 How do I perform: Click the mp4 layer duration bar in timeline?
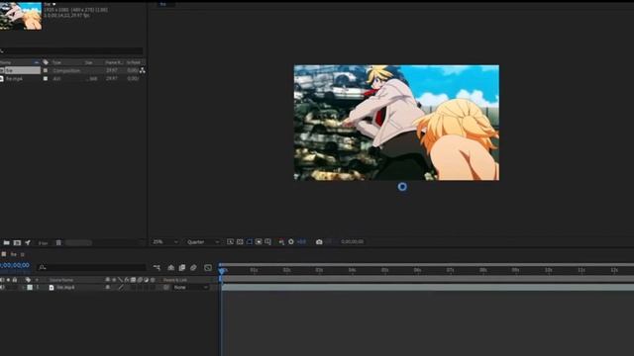click(x=428, y=288)
